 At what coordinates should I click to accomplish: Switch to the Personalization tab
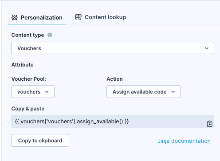click(37, 18)
